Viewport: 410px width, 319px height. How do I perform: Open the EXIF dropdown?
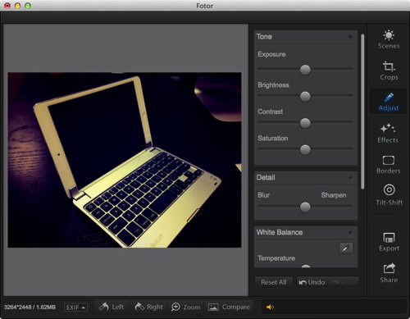75,308
